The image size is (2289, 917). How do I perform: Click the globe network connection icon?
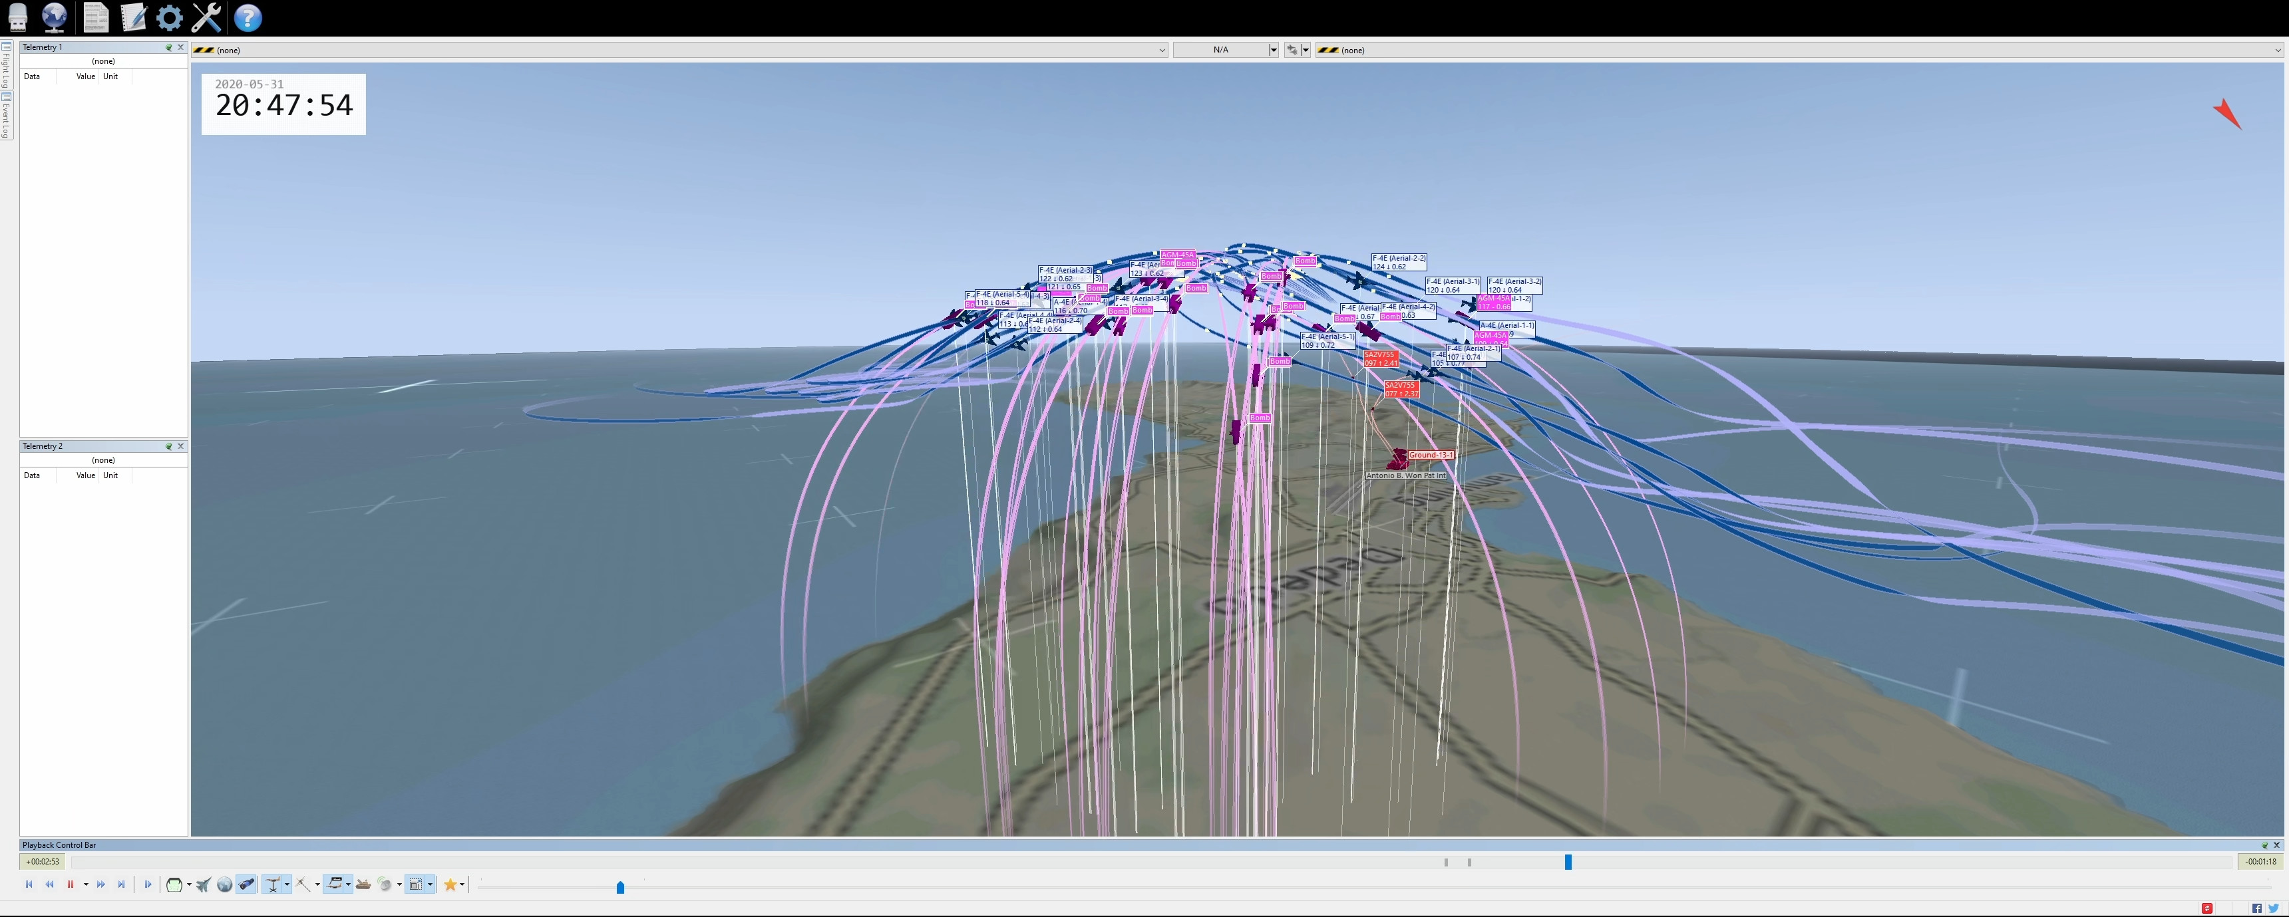(54, 17)
